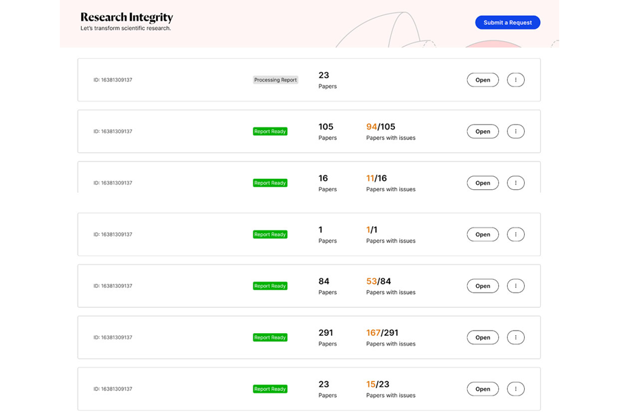Select the 11/16 papers with issues value
The height and width of the screenshot is (412, 619).
pos(376,178)
